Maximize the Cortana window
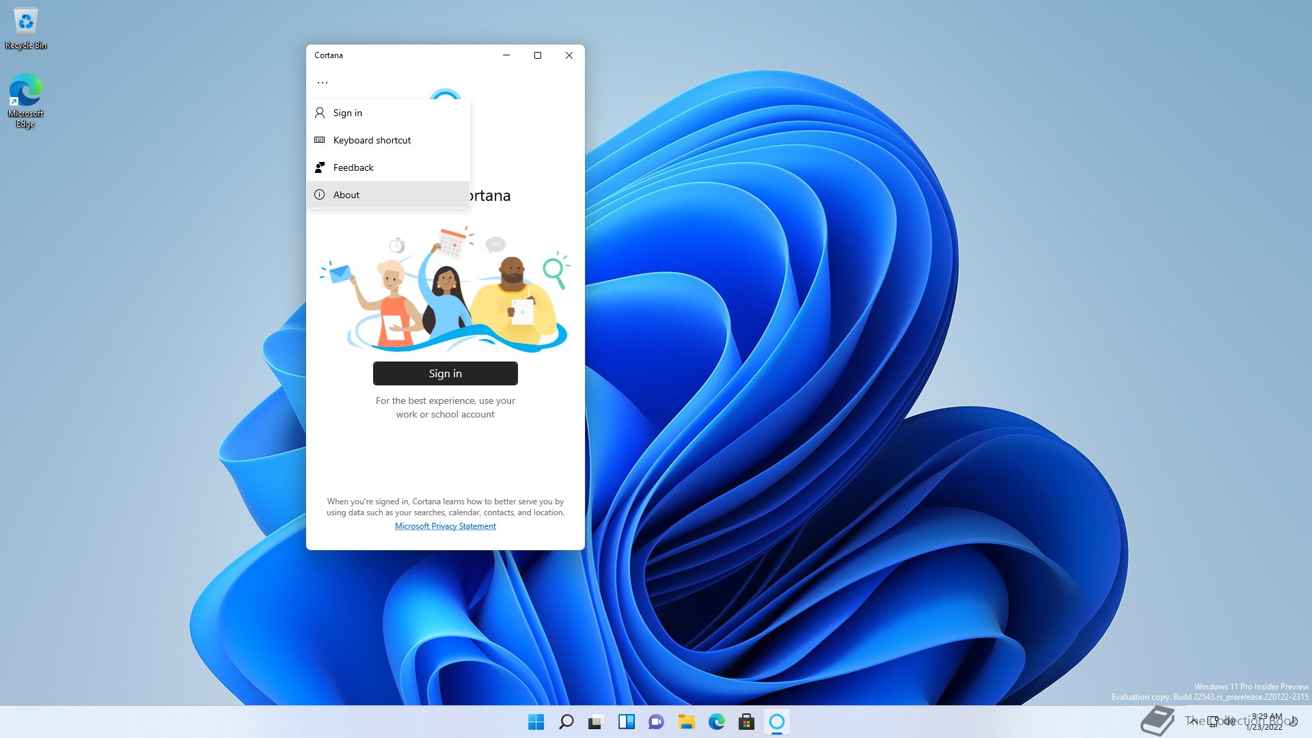The width and height of the screenshot is (1312, 738). tap(538, 55)
